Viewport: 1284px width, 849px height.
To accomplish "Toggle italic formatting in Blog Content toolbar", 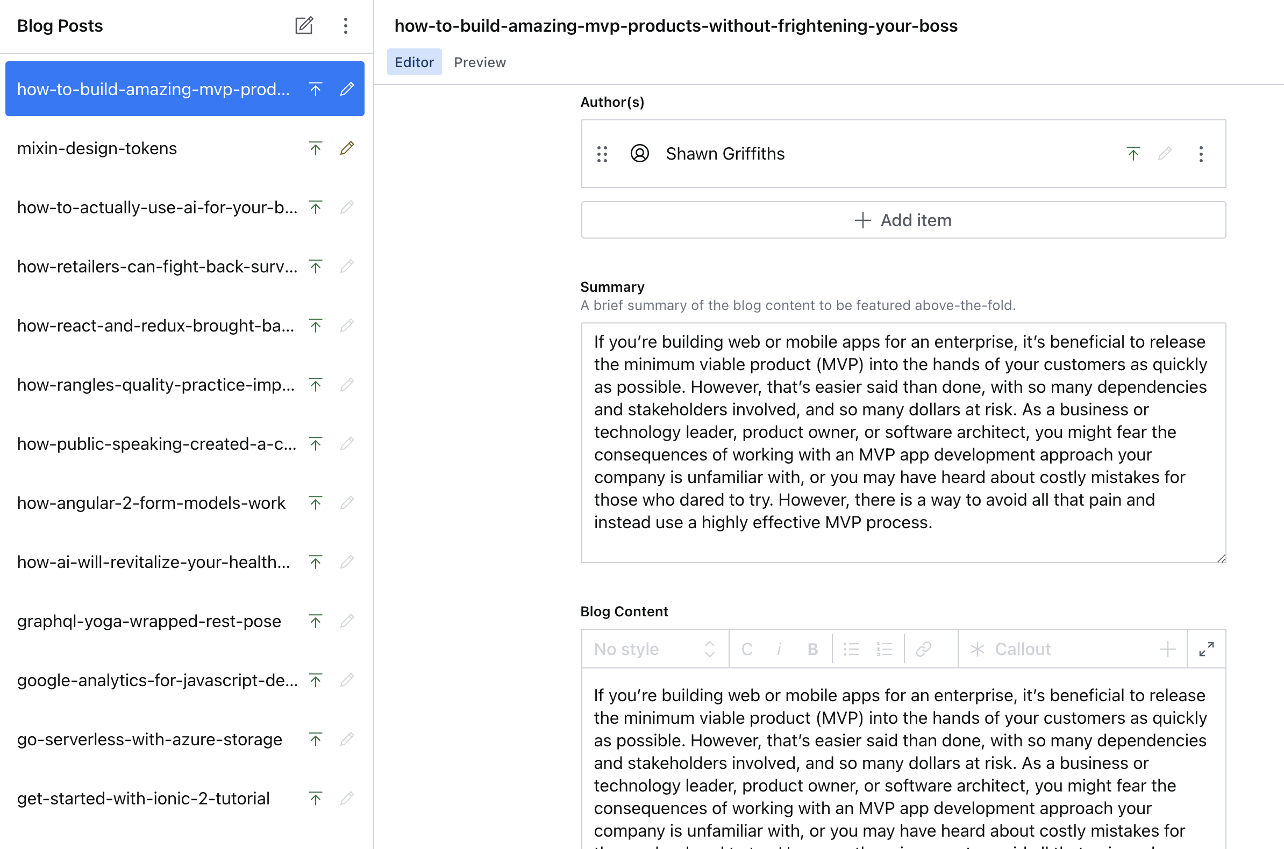I will pos(779,649).
